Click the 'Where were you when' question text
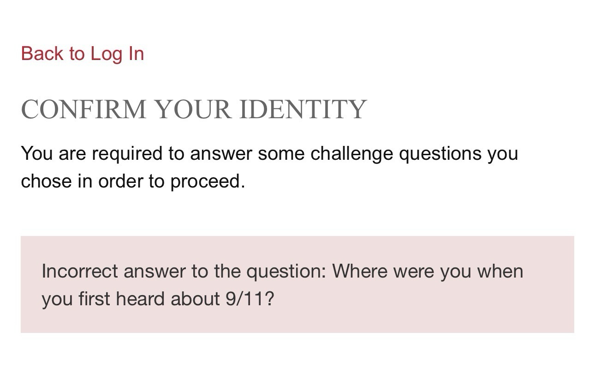Screen dimensions: 595x375 tap(428, 271)
